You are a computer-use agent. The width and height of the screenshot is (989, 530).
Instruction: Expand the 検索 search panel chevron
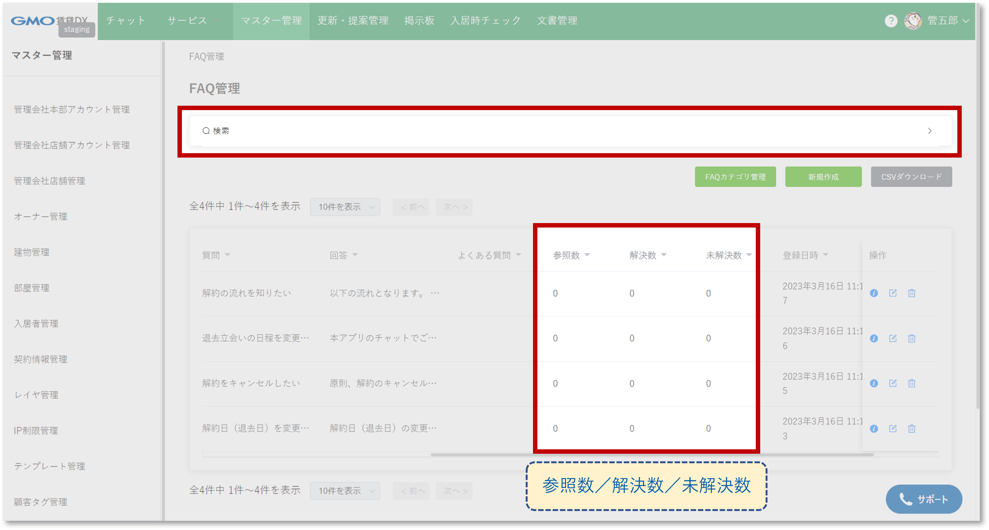929,131
